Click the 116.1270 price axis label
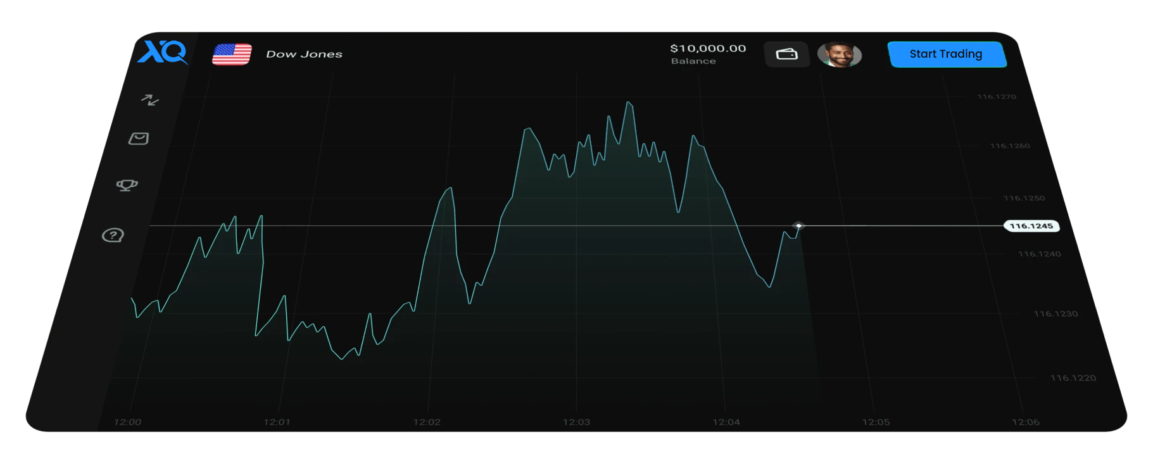Viewport: 1153px width, 456px height. pos(997,97)
